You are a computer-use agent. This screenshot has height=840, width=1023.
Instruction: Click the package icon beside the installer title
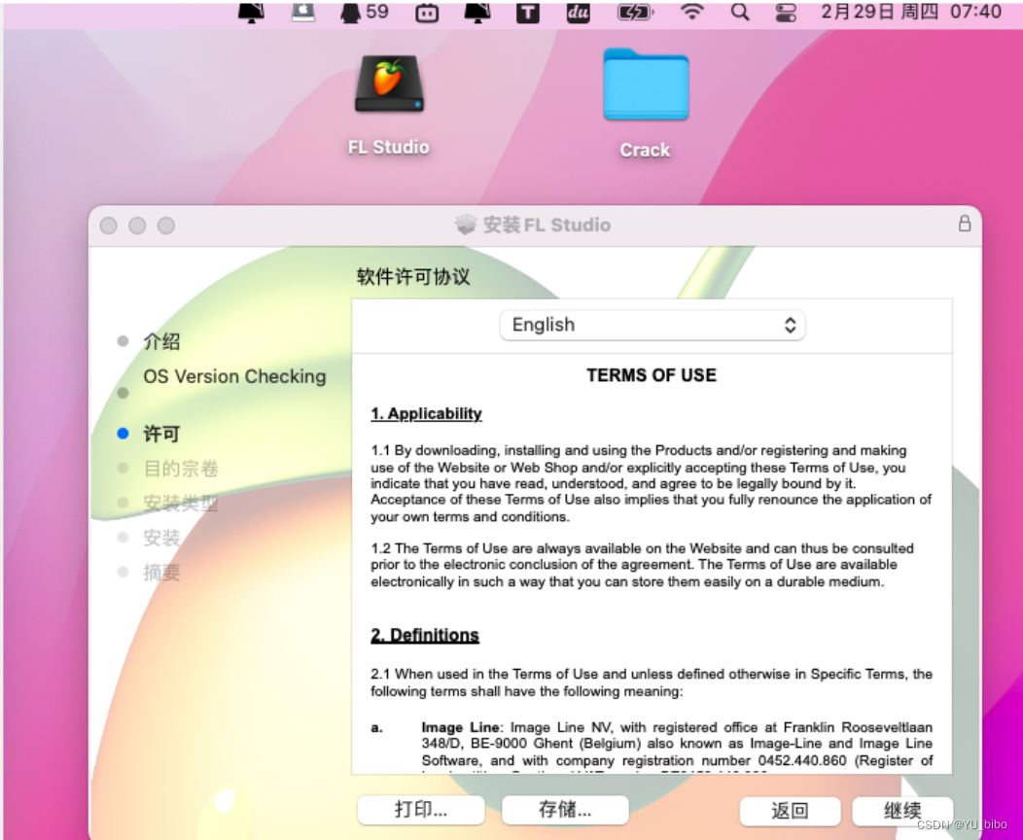[x=466, y=225]
